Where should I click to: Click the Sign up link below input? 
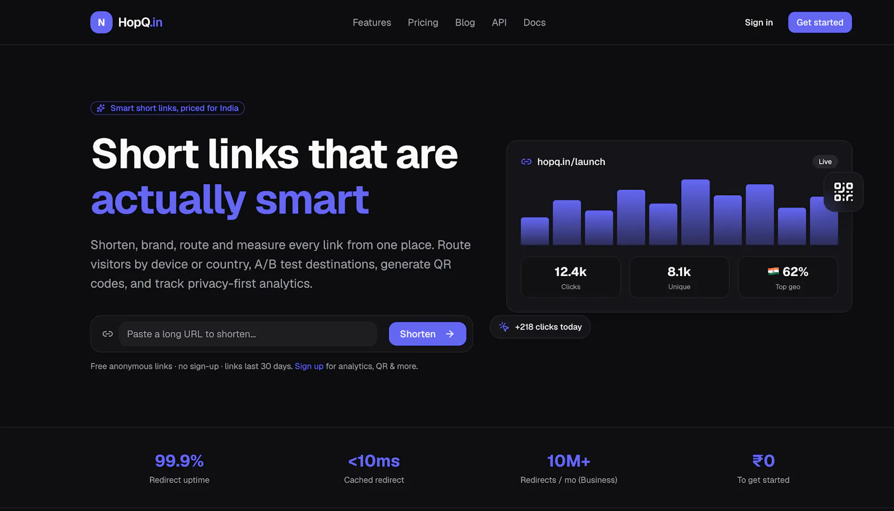[309, 367]
